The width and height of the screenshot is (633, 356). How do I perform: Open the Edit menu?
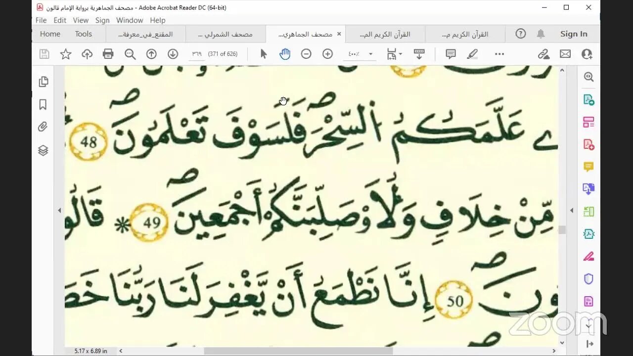60,20
